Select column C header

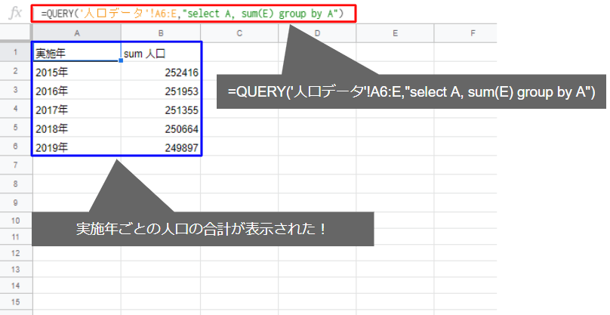pyautogui.click(x=239, y=33)
